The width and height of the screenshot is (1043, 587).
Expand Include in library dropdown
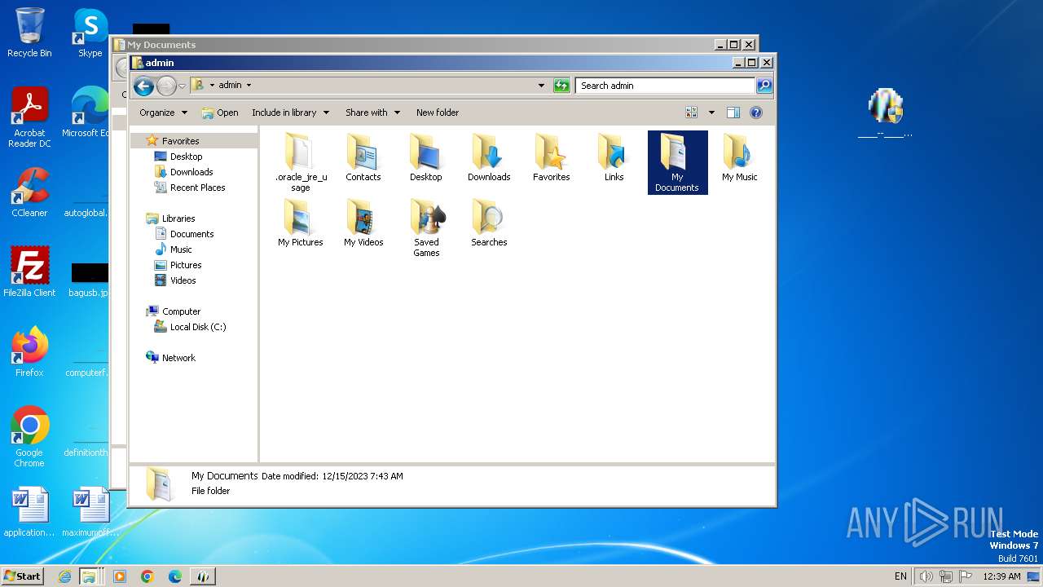[x=290, y=113]
